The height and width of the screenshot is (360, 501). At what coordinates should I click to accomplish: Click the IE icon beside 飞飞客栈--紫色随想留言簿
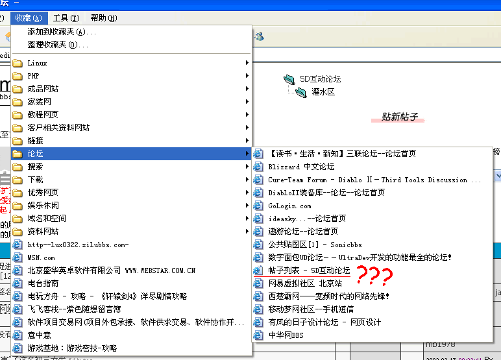(x=18, y=309)
